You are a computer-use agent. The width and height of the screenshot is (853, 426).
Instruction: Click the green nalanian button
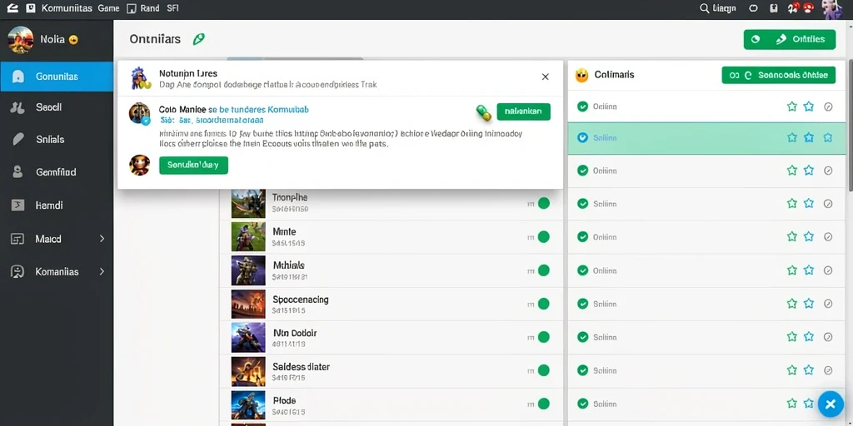click(x=523, y=111)
